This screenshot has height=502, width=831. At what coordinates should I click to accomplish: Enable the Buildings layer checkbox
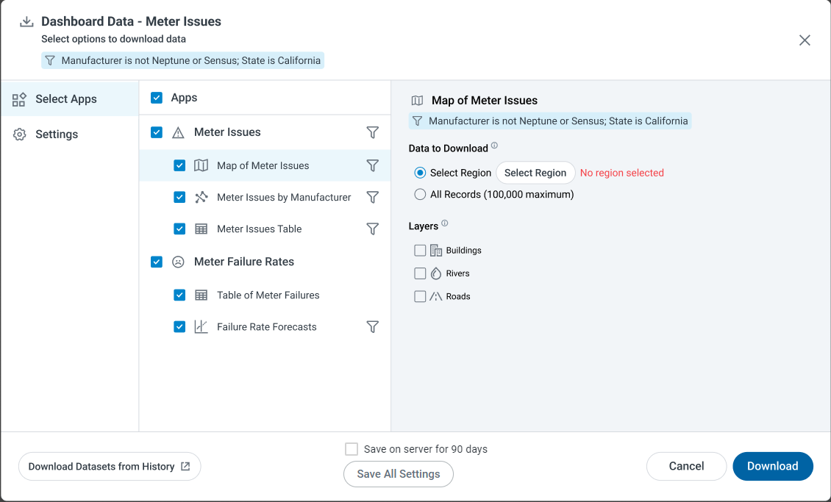(x=420, y=251)
